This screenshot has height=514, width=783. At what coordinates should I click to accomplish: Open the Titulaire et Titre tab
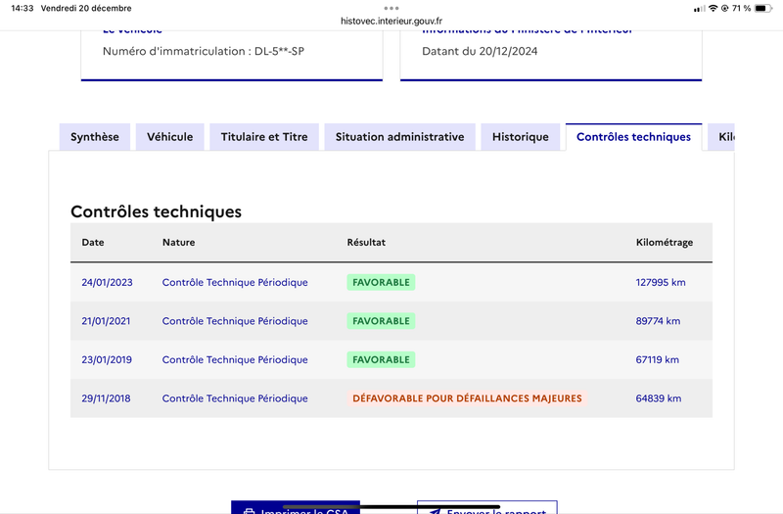(x=264, y=137)
